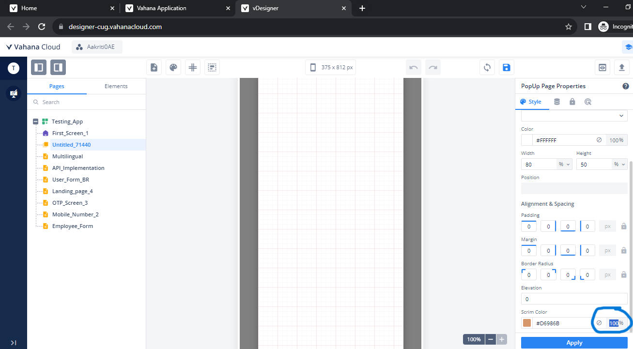
Task: Click the graduation cap learning icon
Action: coord(628,47)
